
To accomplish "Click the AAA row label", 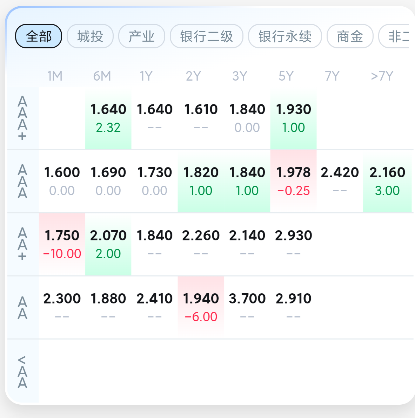I will coord(22,181).
